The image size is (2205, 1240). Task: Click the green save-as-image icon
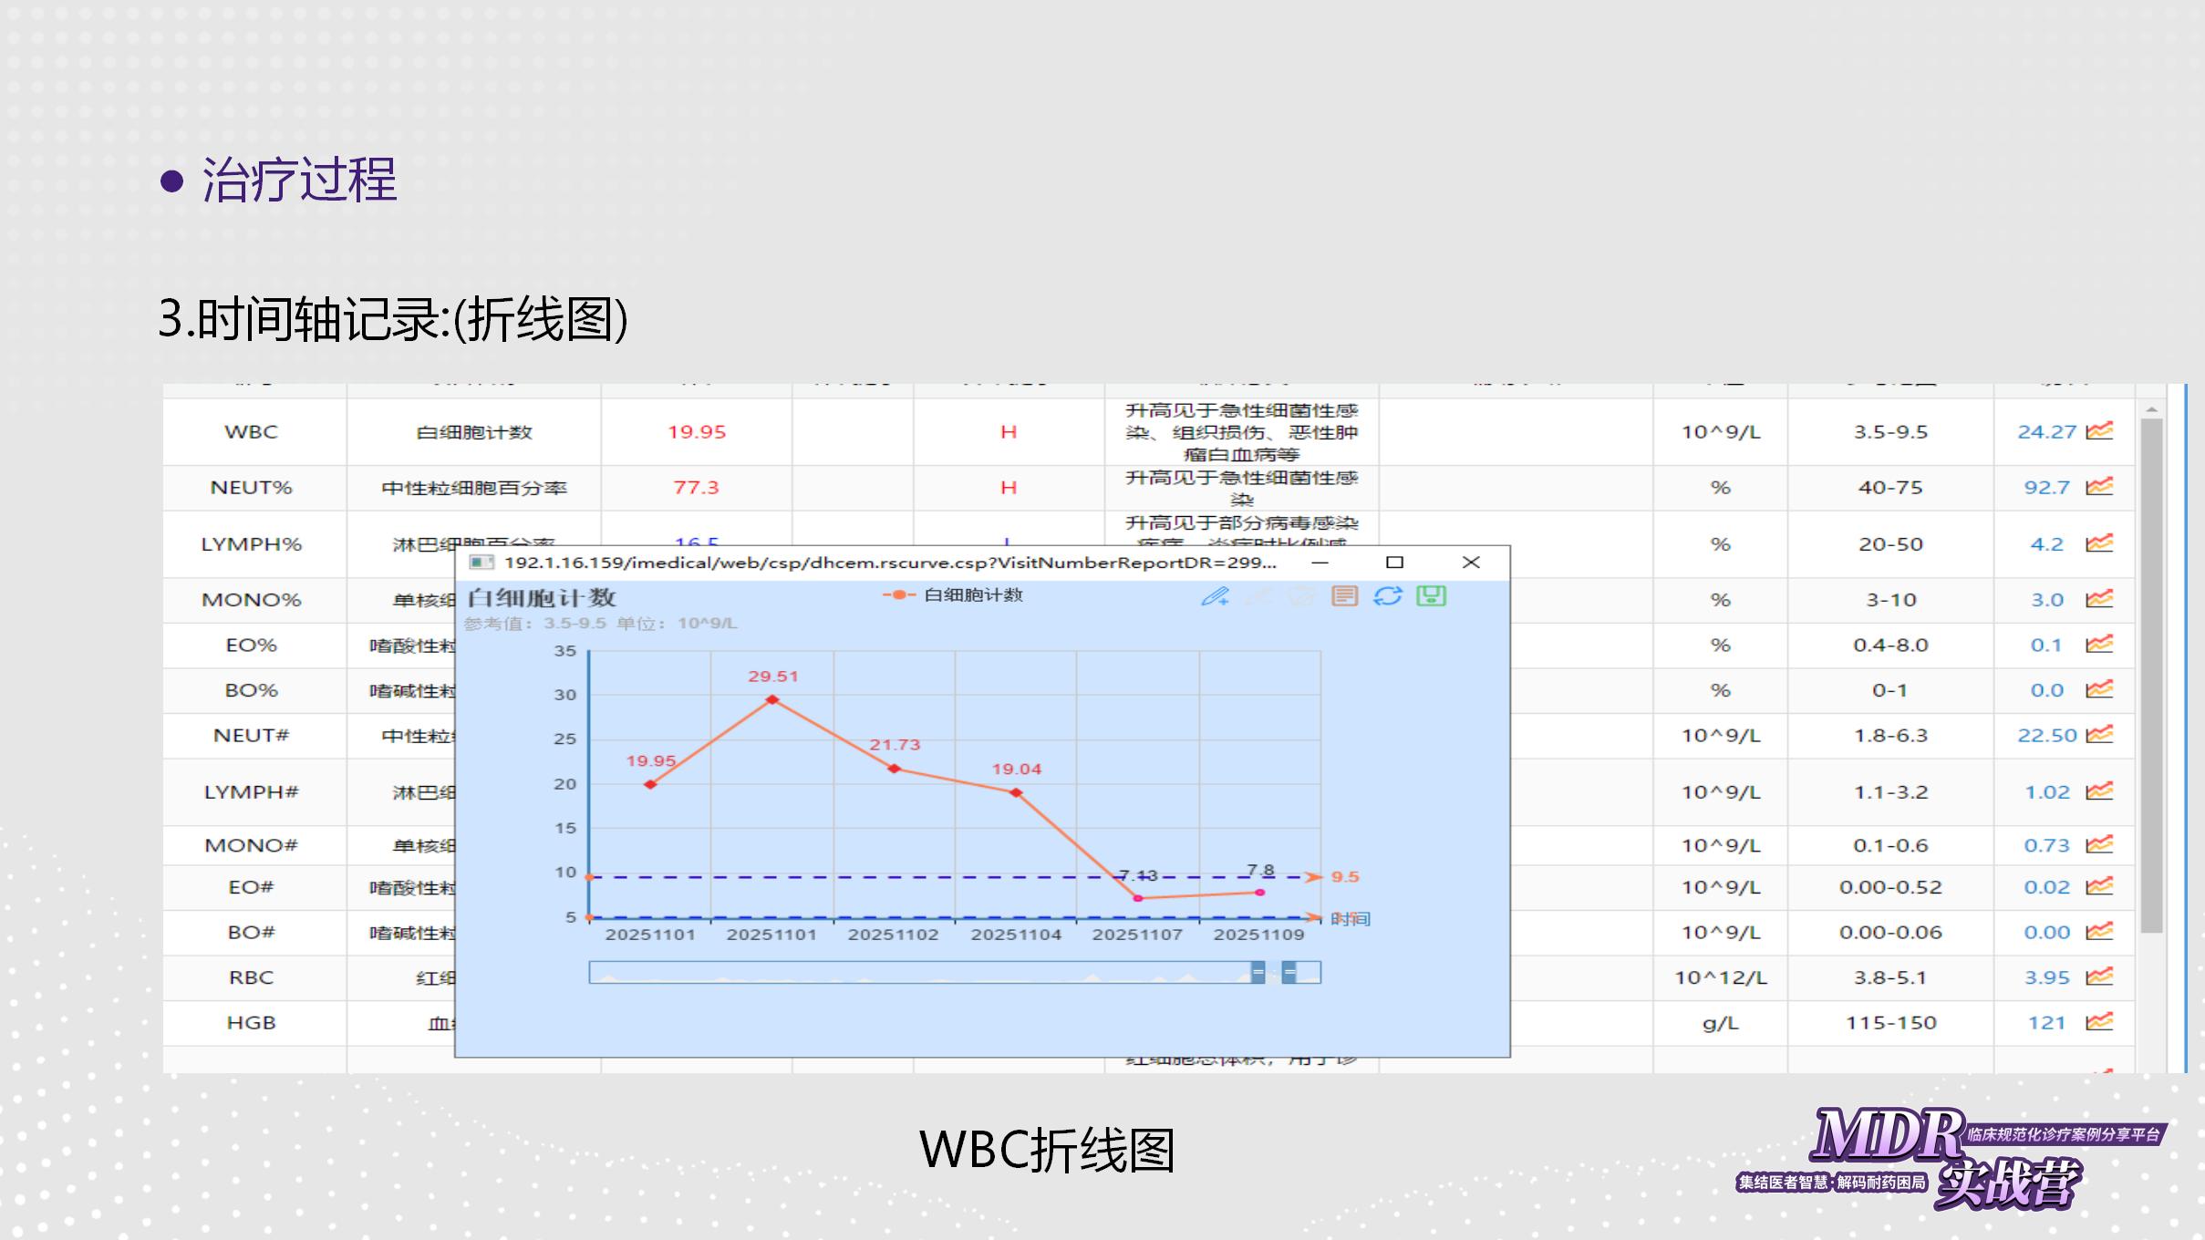click(x=1431, y=596)
